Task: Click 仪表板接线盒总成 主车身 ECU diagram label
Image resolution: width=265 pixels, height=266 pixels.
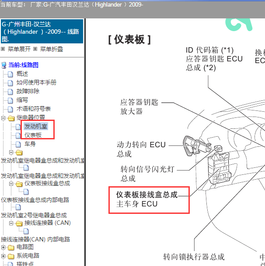Action: (x=147, y=199)
